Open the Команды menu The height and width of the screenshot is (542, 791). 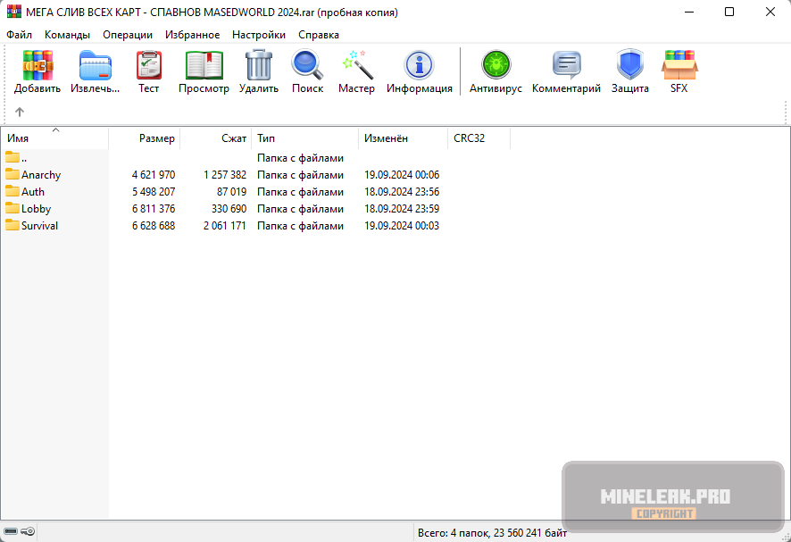click(67, 35)
